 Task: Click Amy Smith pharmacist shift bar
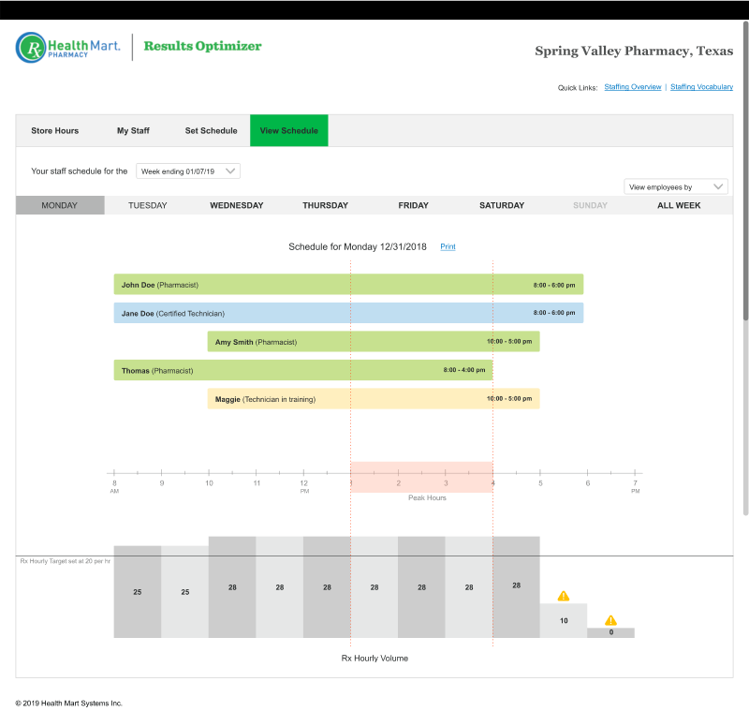[x=374, y=342]
